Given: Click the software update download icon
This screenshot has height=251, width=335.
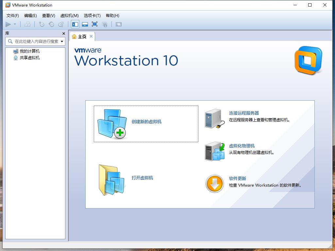Looking at the screenshot, I should (214, 184).
